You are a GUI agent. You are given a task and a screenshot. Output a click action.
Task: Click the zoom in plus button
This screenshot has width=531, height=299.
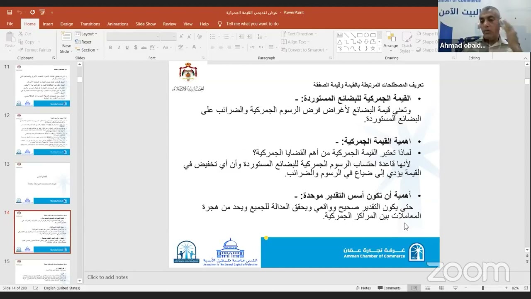506,288
